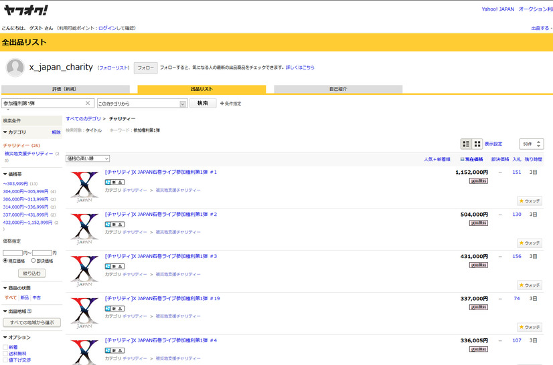Click the plus icon for 条件指定
The image size is (553, 365).
click(222, 103)
